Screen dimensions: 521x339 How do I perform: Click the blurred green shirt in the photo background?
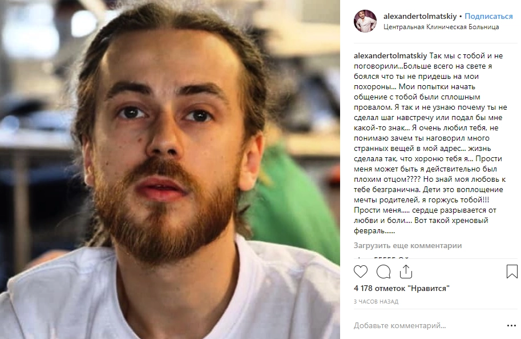click(x=292, y=206)
